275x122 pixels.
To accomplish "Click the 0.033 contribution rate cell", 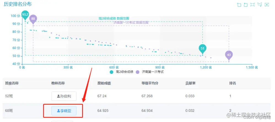I will 190,96.
